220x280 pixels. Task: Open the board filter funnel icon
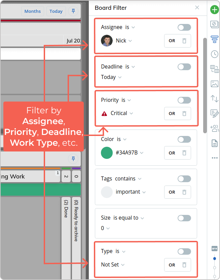[x=215, y=39]
